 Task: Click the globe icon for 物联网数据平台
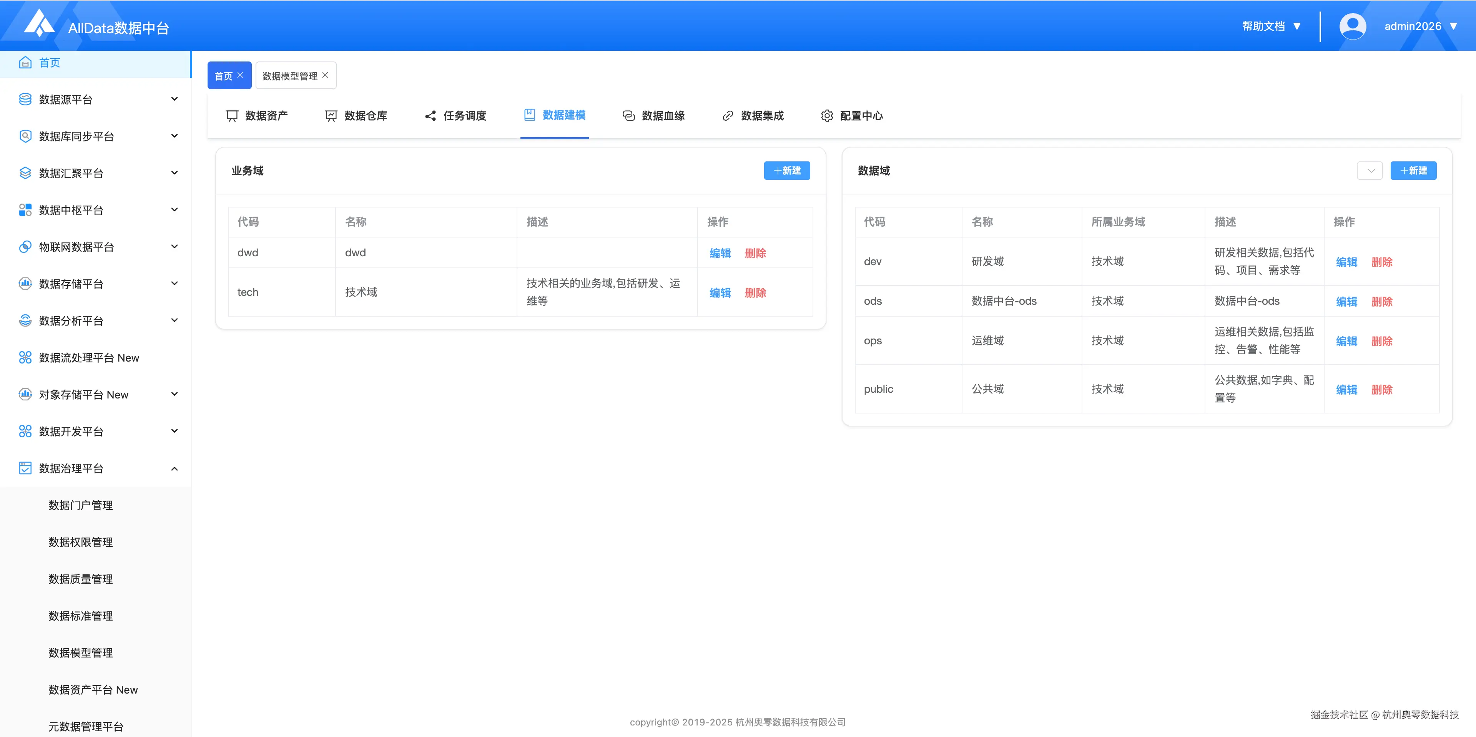(25, 246)
